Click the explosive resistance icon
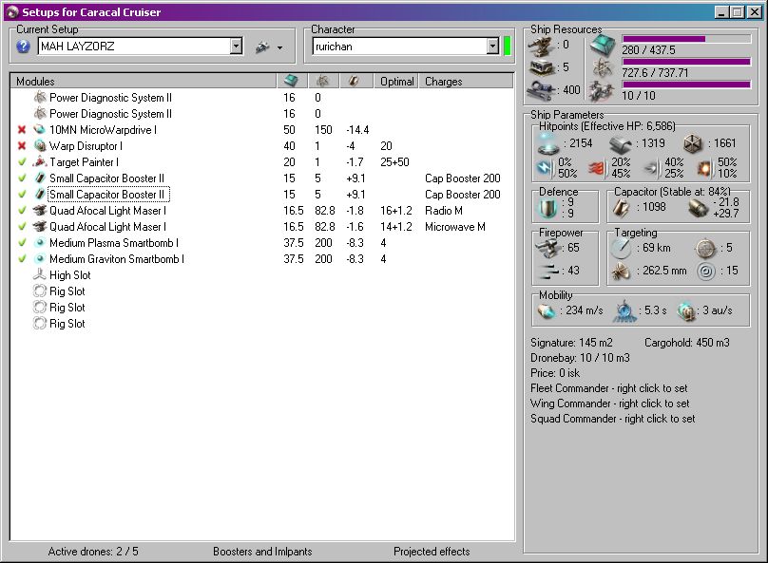This screenshot has width=768, height=563. click(704, 168)
